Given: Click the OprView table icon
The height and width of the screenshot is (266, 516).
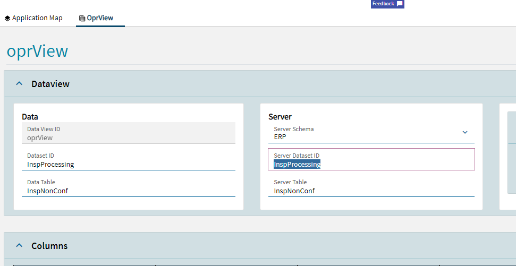Looking at the screenshot, I should 82,19.
